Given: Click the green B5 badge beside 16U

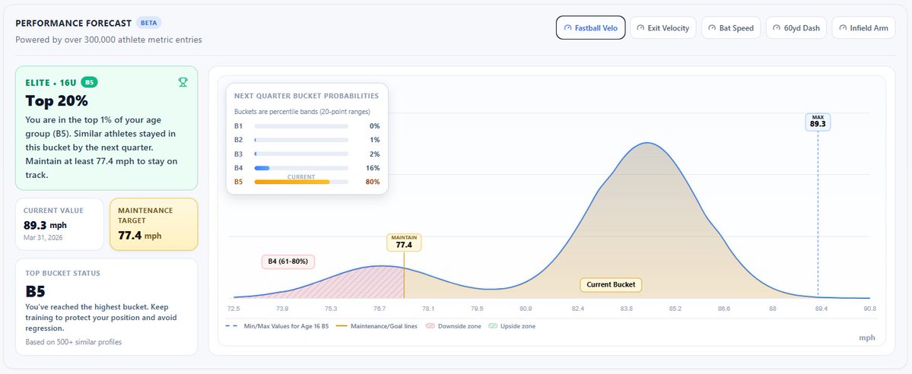Looking at the screenshot, I should [89, 83].
